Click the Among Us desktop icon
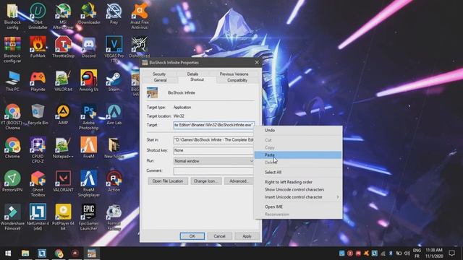The image size is (463, 260). pyautogui.click(x=88, y=80)
